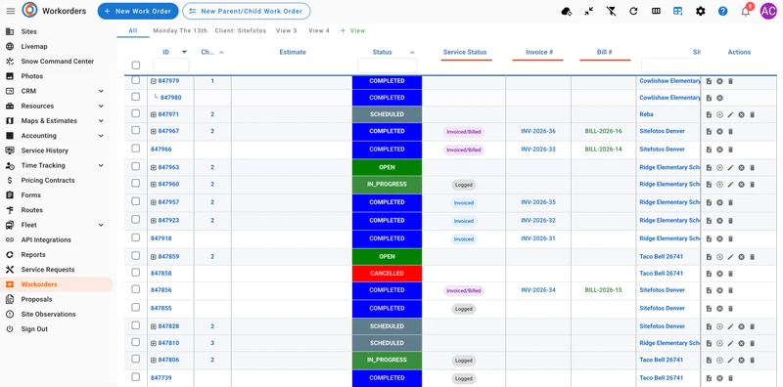
Task: Open the hamburger navigation menu
Action: point(11,11)
